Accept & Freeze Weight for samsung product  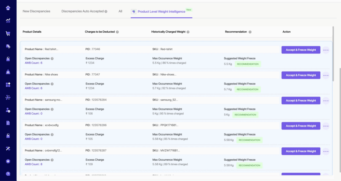[x=301, y=100]
